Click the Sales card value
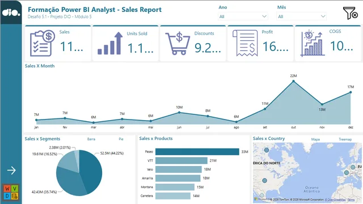The height and width of the screenshot is (204, 363). (71, 46)
